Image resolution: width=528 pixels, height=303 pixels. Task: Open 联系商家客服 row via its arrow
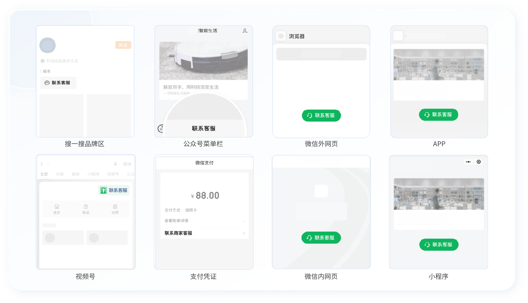[x=244, y=233]
